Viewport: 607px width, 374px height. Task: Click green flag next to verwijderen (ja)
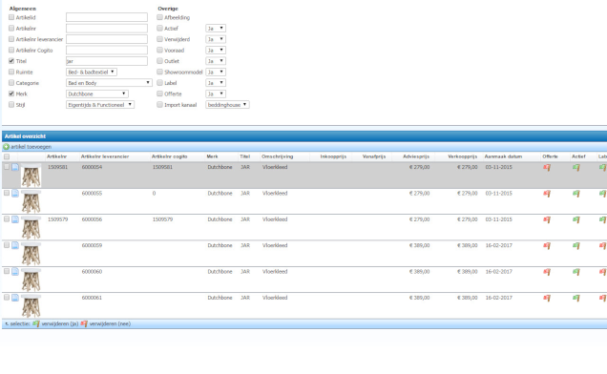36,323
